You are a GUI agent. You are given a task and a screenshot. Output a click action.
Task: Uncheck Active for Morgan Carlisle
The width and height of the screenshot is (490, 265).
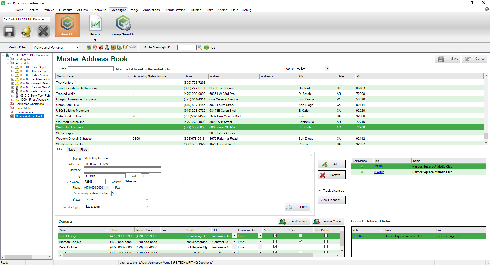pyautogui.click(x=275, y=241)
